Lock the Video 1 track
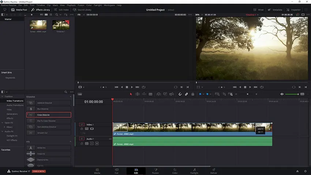This screenshot has height=175, width=311. (82, 129)
